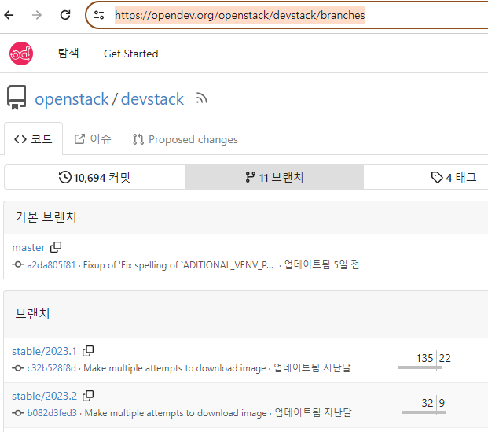The height and width of the screenshot is (432, 488).
Task: Switch to the Proposed changes tab
Action: (185, 139)
